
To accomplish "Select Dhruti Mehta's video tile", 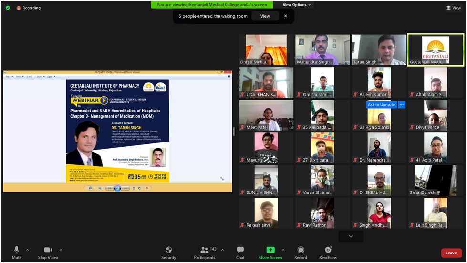I will click(x=266, y=50).
